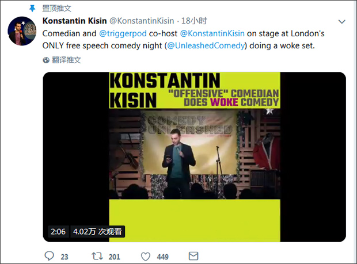Click the 201 retweet count
The image size is (357, 264).
tap(114, 257)
